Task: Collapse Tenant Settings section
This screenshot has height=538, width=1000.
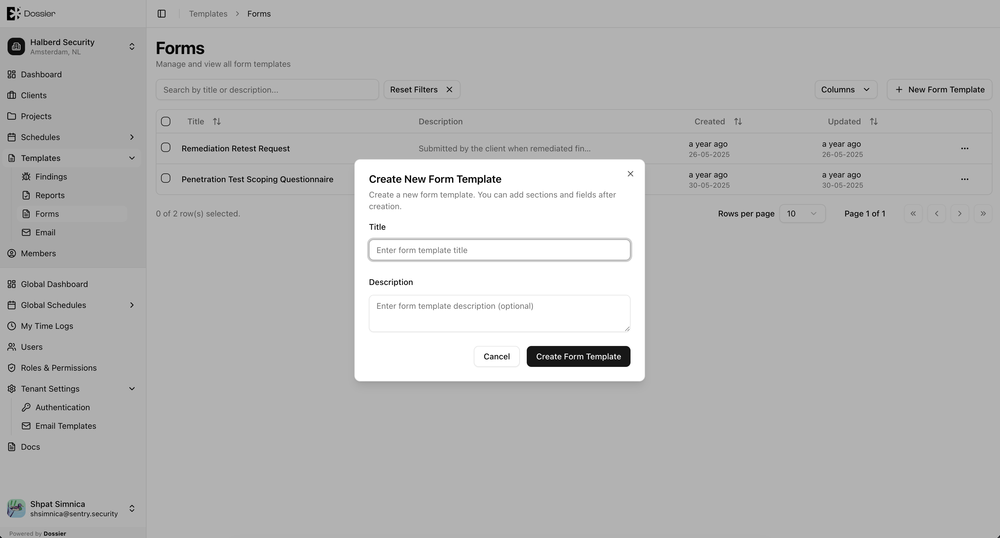Action: click(x=72, y=389)
